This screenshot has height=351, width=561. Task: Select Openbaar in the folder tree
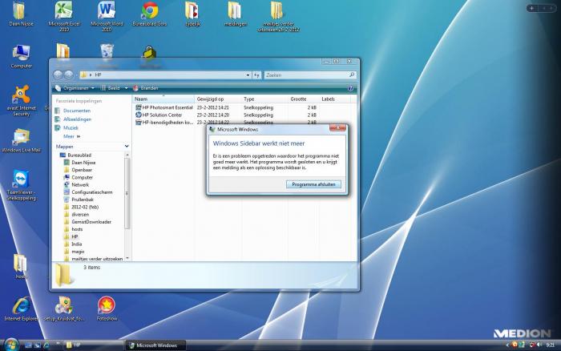point(78,170)
